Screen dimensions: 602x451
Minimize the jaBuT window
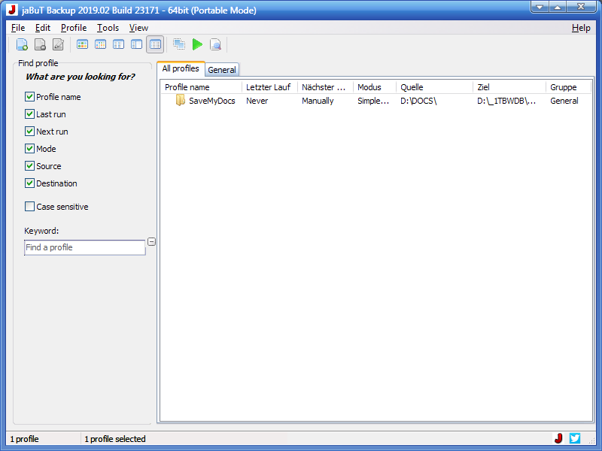coord(540,7)
